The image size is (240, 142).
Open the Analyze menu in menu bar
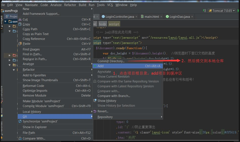click(56, 5)
